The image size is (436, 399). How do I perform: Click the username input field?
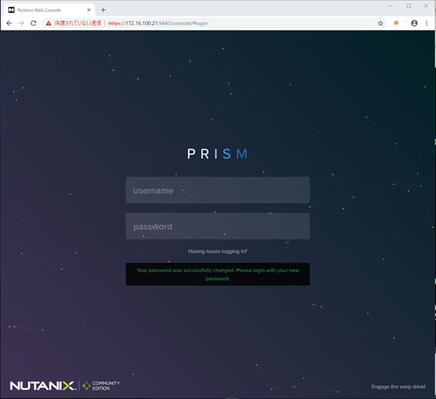(x=218, y=190)
